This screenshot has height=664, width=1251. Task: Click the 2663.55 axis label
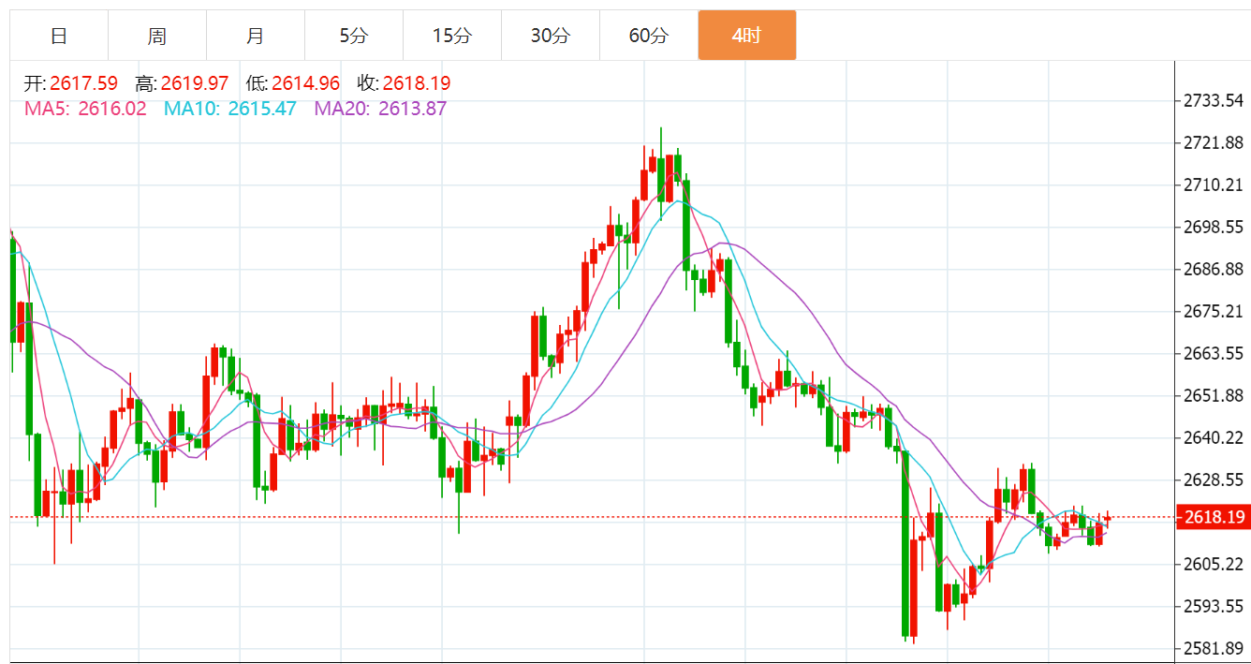1214,354
